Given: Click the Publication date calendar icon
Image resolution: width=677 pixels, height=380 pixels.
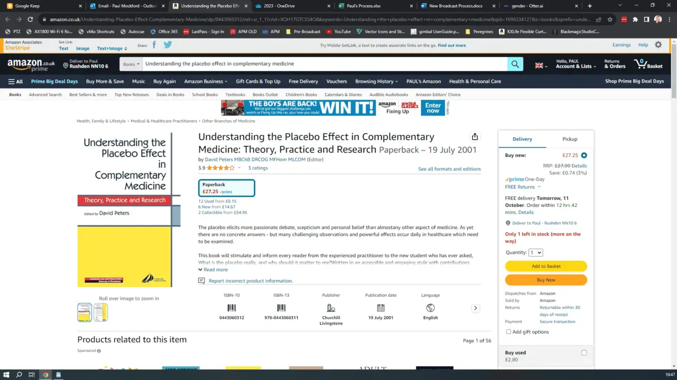Looking at the screenshot, I should [x=381, y=308].
